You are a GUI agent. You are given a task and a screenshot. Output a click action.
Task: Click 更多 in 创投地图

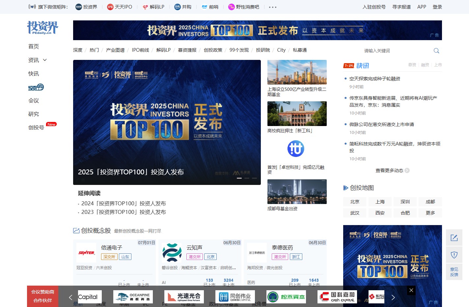[430, 213]
